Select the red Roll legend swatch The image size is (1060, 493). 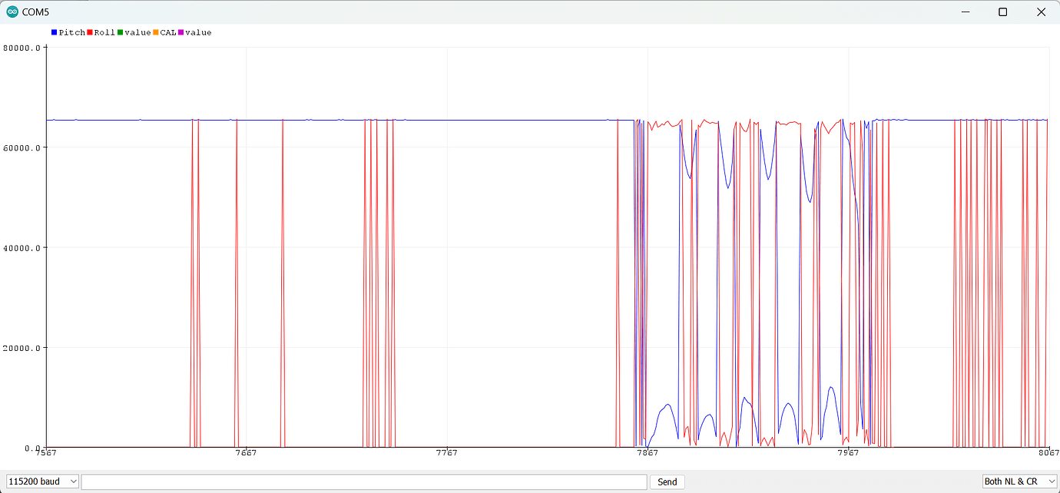click(90, 32)
